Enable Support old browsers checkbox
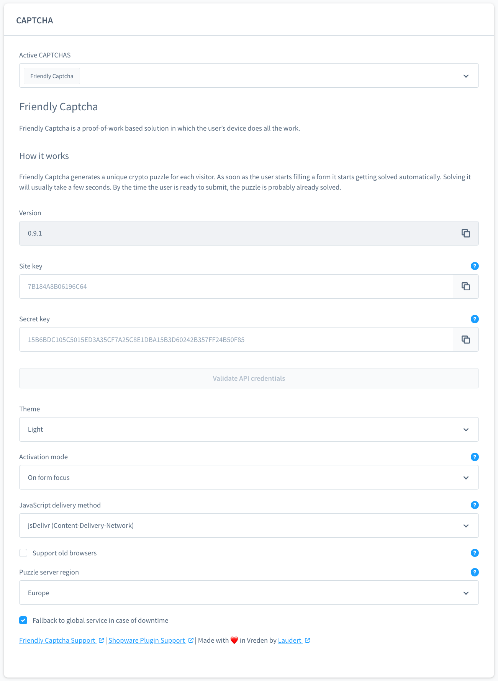The height and width of the screenshot is (681, 498). pyautogui.click(x=23, y=553)
